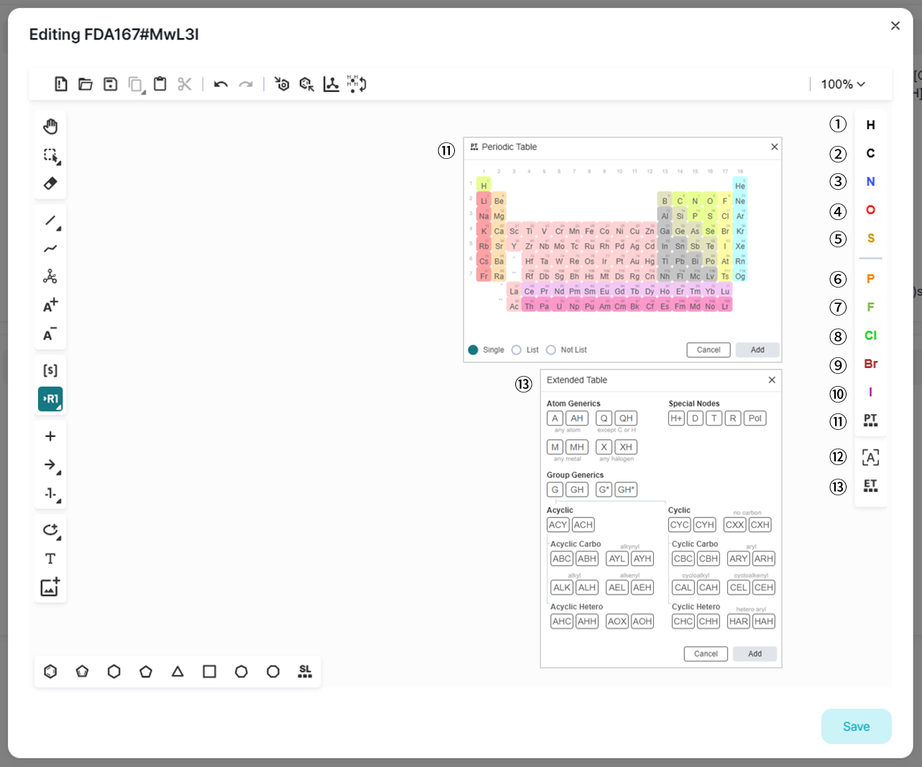This screenshot has width=922, height=767.
Task: Select the benzene ring template
Action: (x=50, y=671)
